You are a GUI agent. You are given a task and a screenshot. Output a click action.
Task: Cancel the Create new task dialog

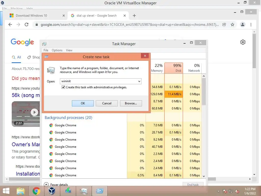click(107, 103)
